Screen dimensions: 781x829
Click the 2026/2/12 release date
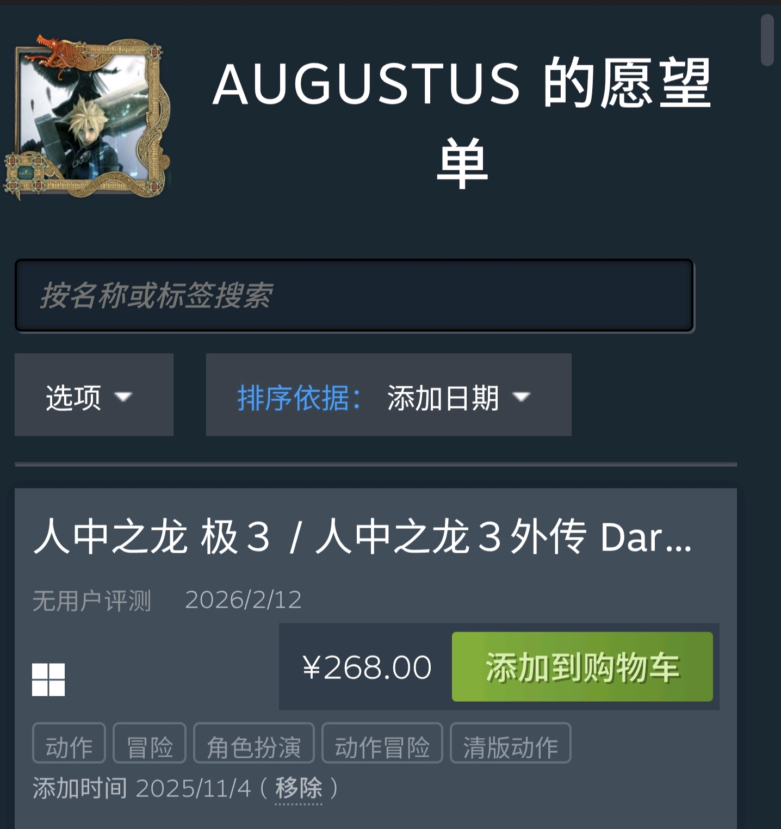click(x=243, y=600)
